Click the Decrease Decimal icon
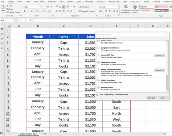The image size is (172, 136). coord(117,11)
